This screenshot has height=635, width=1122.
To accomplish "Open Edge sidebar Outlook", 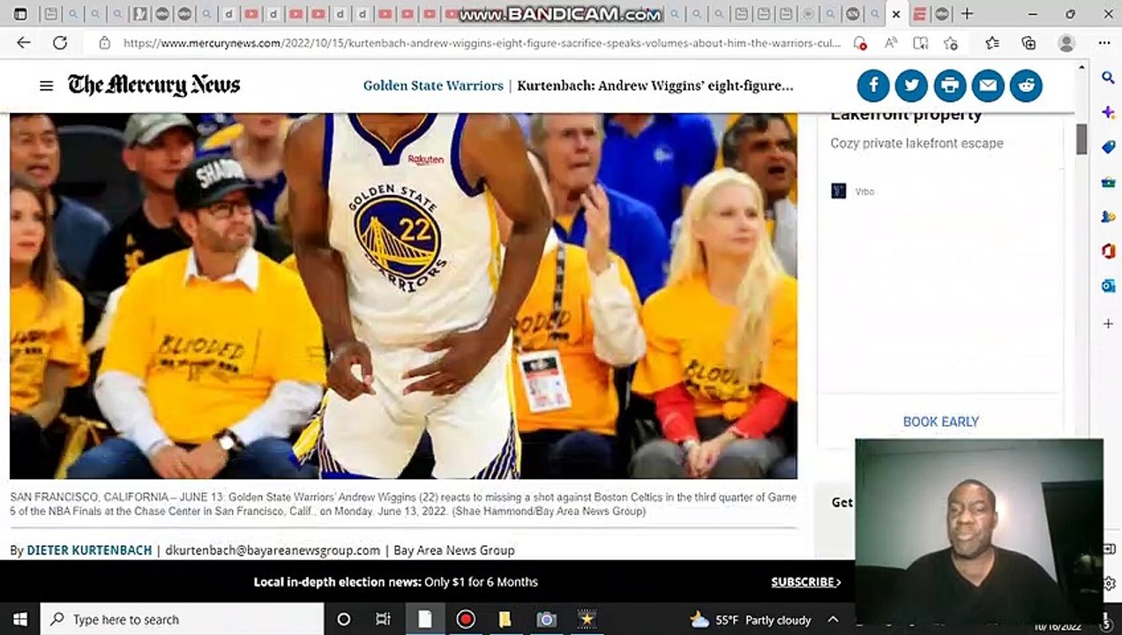I will (x=1108, y=286).
